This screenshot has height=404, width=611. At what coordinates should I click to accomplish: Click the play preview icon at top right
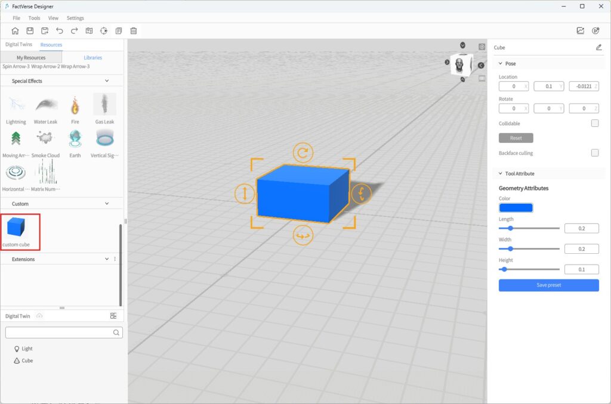(595, 31)
